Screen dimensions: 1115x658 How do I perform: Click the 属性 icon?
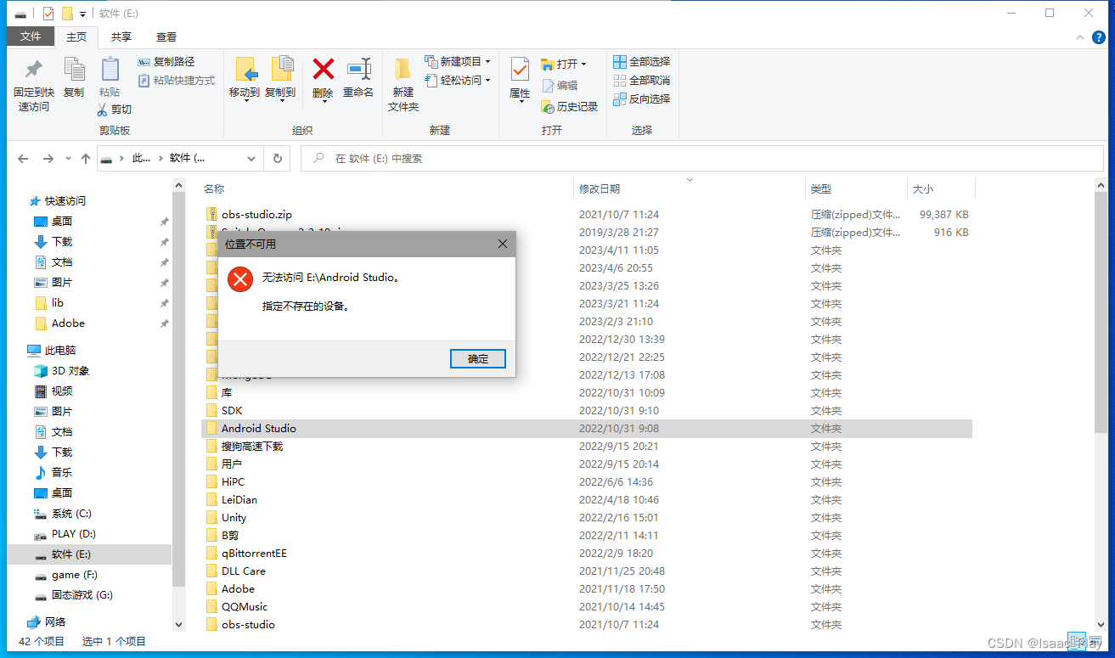click(520, 70)
